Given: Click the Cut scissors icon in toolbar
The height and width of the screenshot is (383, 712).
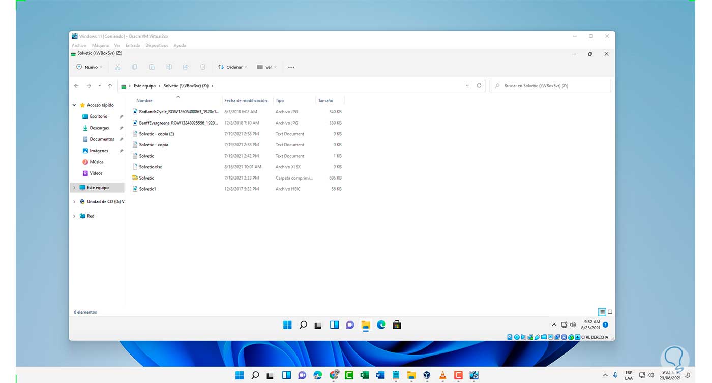Looking at the screenshot, I should click(x=117, y=67).
